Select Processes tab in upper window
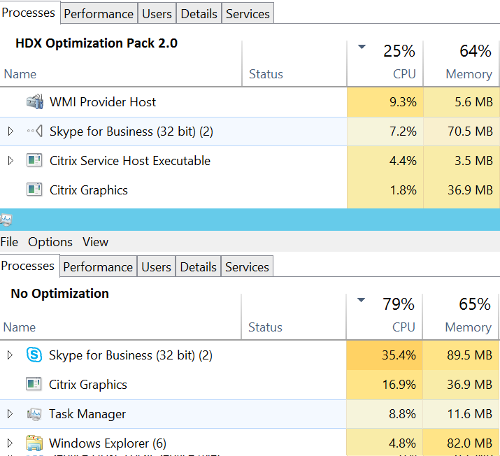Image resolution: width=500 pixels, height=456 pixels. (29, 13)
